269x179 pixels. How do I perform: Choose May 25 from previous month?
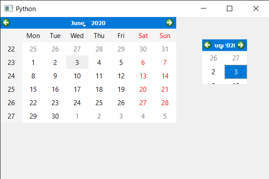[33, 49]
